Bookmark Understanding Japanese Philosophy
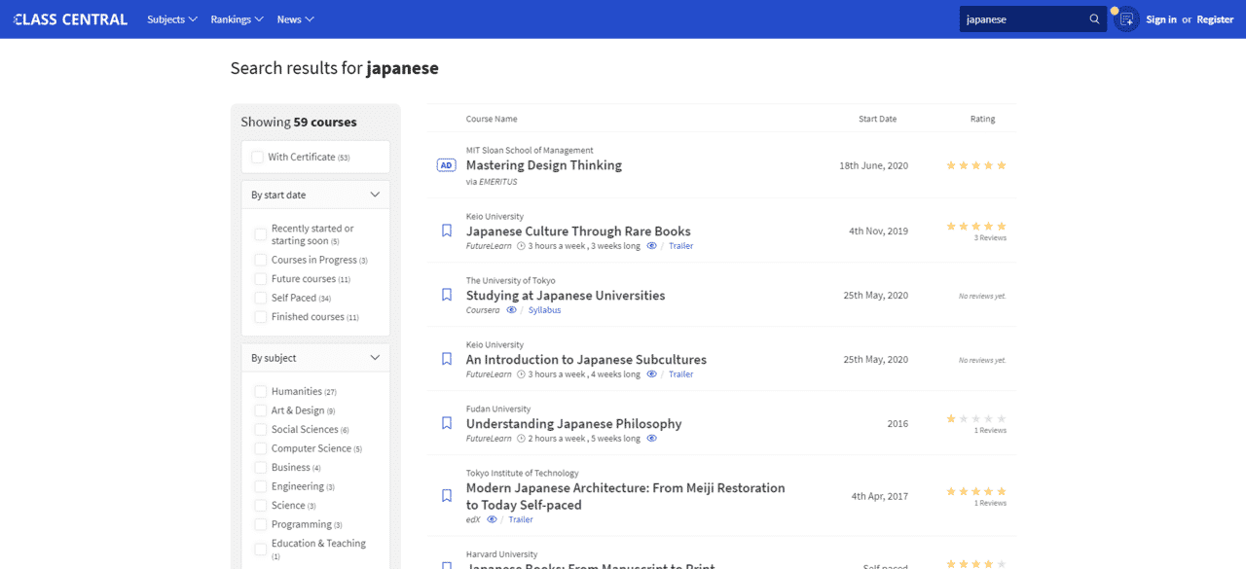 (x=447, y=423)
